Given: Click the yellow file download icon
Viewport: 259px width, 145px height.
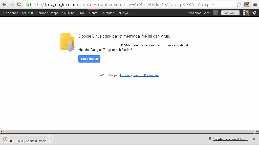Looking at the screenshot, I should point(68,43).
